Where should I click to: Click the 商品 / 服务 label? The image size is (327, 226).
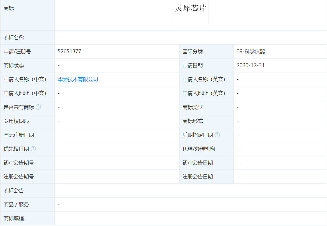(16, 205)
